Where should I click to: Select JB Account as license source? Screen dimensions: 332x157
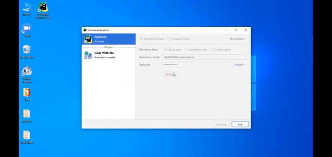coord(166,50)
